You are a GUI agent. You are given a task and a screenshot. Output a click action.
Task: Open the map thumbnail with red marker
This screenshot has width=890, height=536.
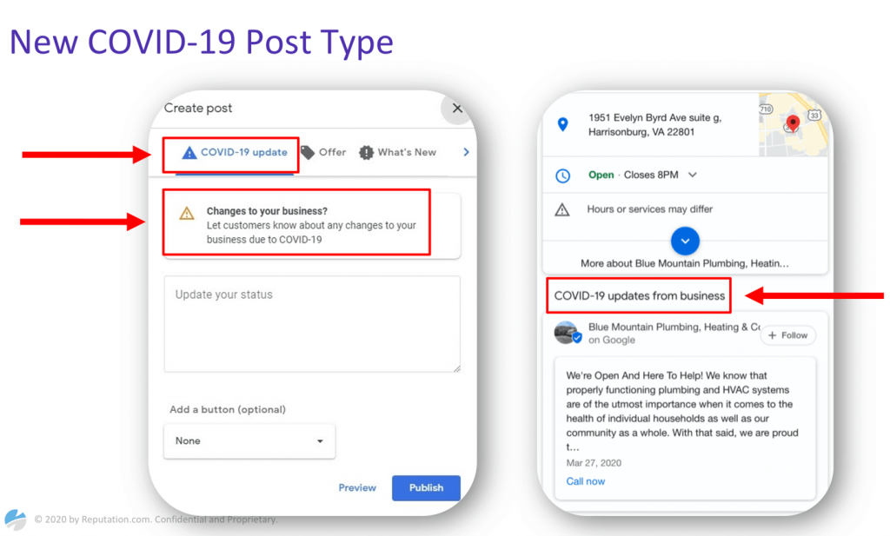[793, 125]
